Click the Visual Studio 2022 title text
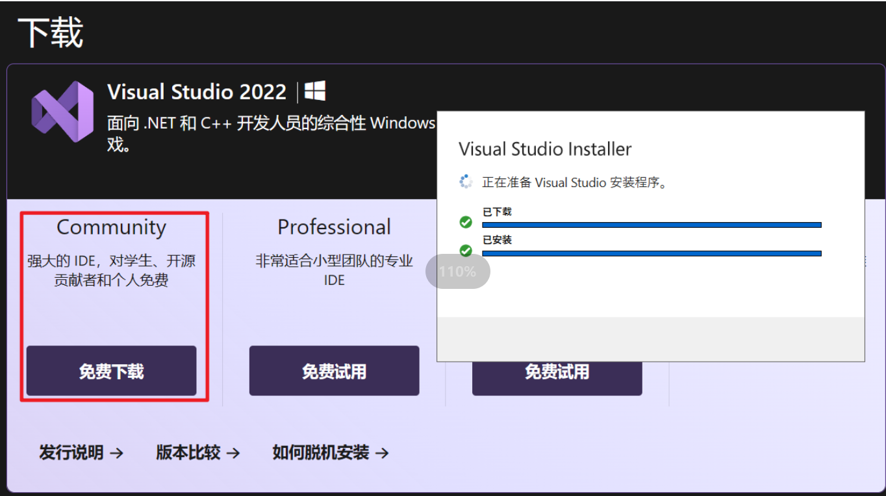The height and width of the screenshot is (496, 886). point(197,92)
